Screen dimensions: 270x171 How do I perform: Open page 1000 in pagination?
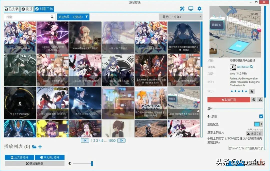[112, 140]
